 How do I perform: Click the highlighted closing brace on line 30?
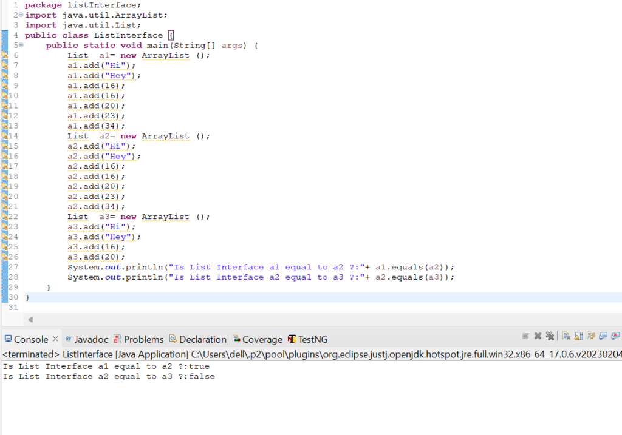pyautogui.click(x=27, y=297)
